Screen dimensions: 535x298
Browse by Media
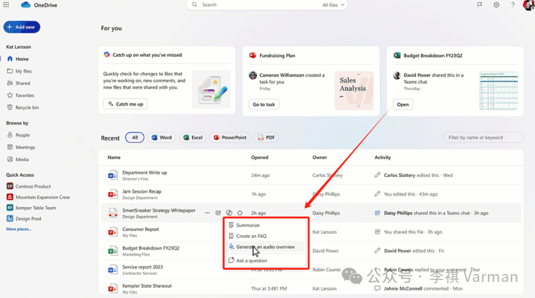point(18,159)
